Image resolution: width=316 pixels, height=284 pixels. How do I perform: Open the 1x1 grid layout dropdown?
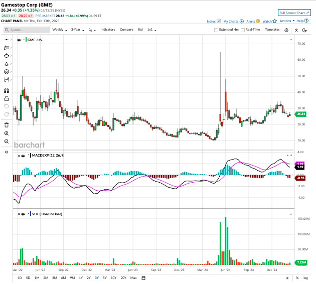point(152,30)
